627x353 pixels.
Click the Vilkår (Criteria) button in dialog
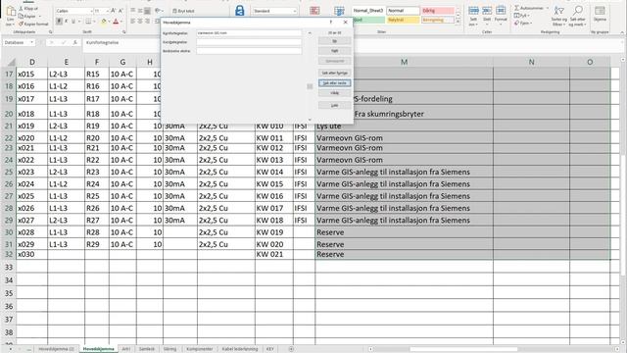(335, 93)
